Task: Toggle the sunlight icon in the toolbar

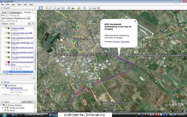Action: click(73, 8)
